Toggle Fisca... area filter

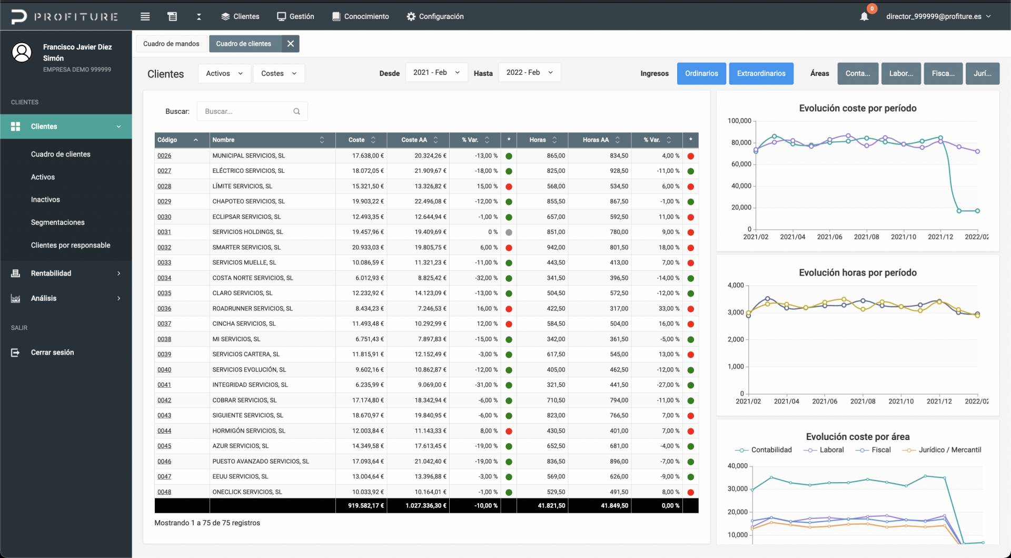tap(943, 74)
